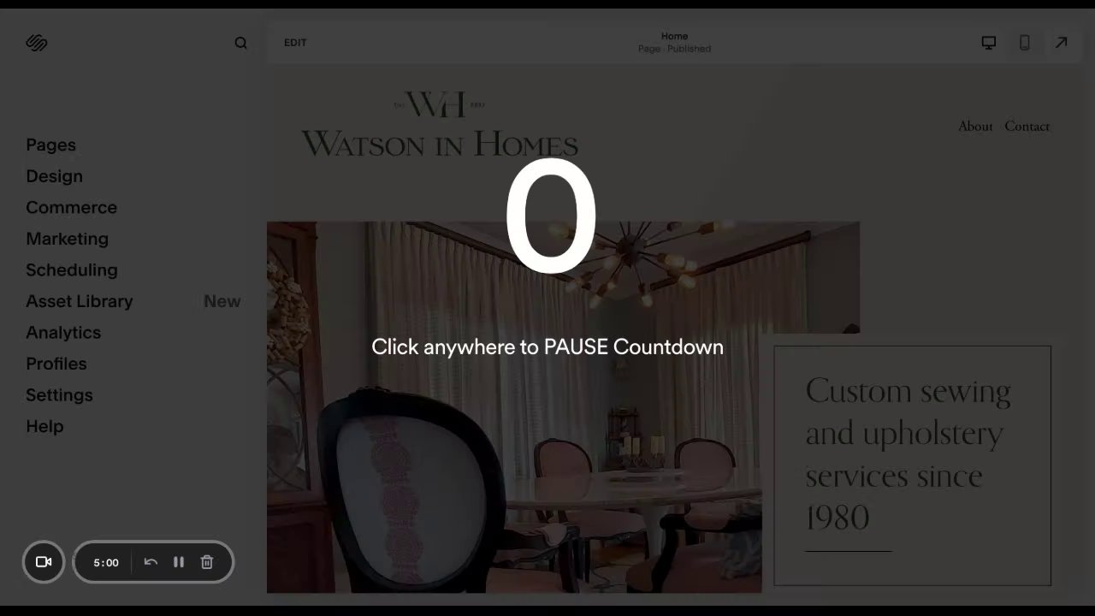Viewport: 1095px width, 616px height.
Task: Open the Pages menu
Action: point(50,145)
